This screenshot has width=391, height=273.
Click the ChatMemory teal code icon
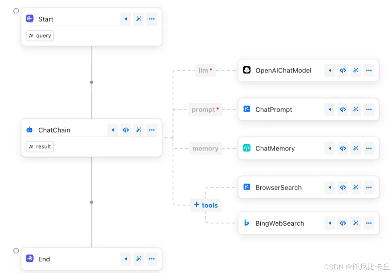247,148
